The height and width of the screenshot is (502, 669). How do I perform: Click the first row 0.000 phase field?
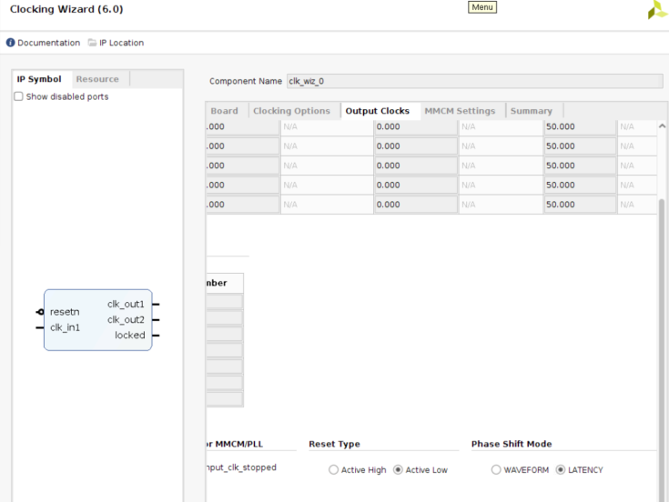pos(416,126)
